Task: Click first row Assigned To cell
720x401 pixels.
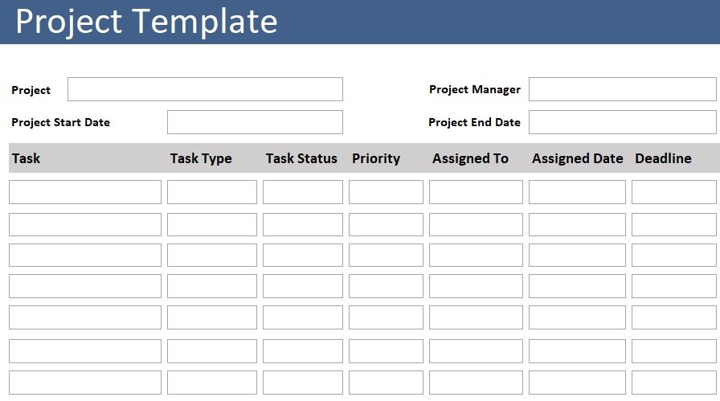Action: pos(476,192)
